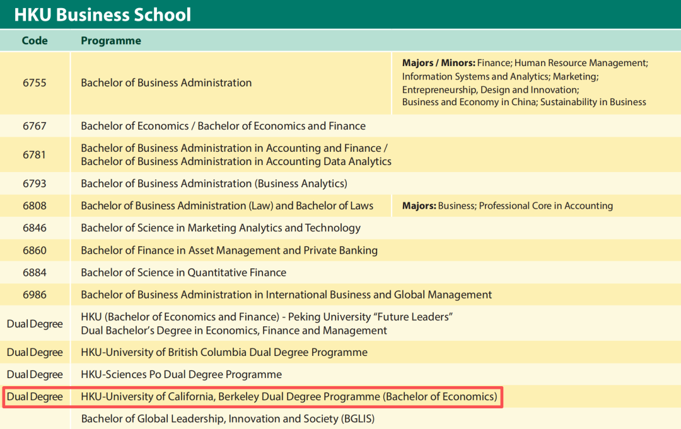Click 'Peking University "Future Leaders"' programme line

pyautogui.click(x=267, y=317)
